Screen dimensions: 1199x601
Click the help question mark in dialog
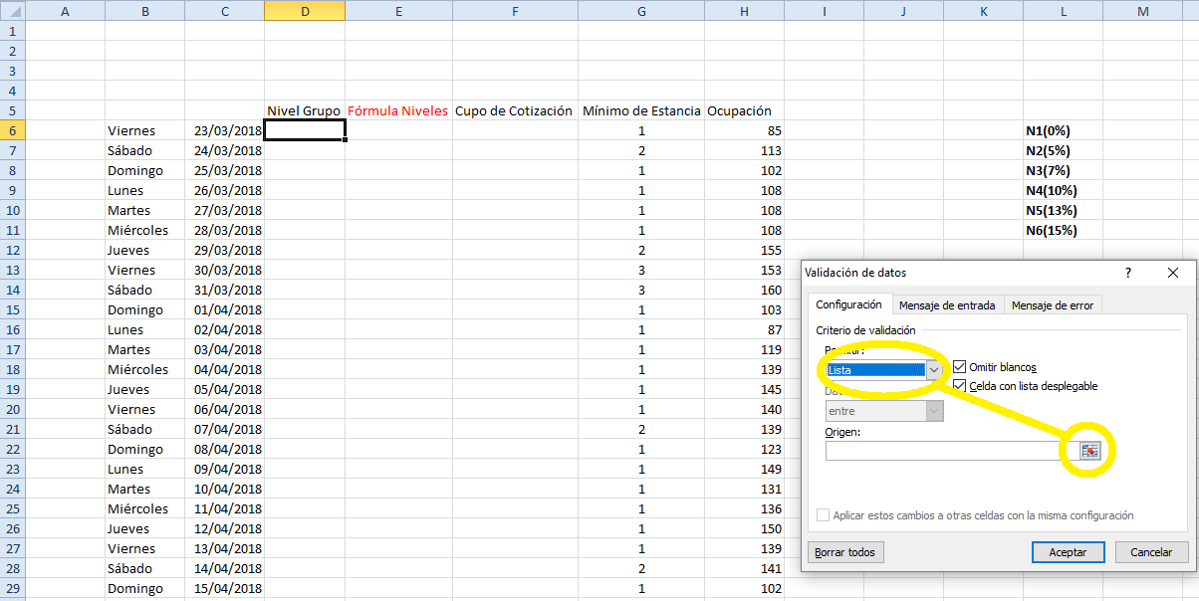click(x=1127, y=273)
